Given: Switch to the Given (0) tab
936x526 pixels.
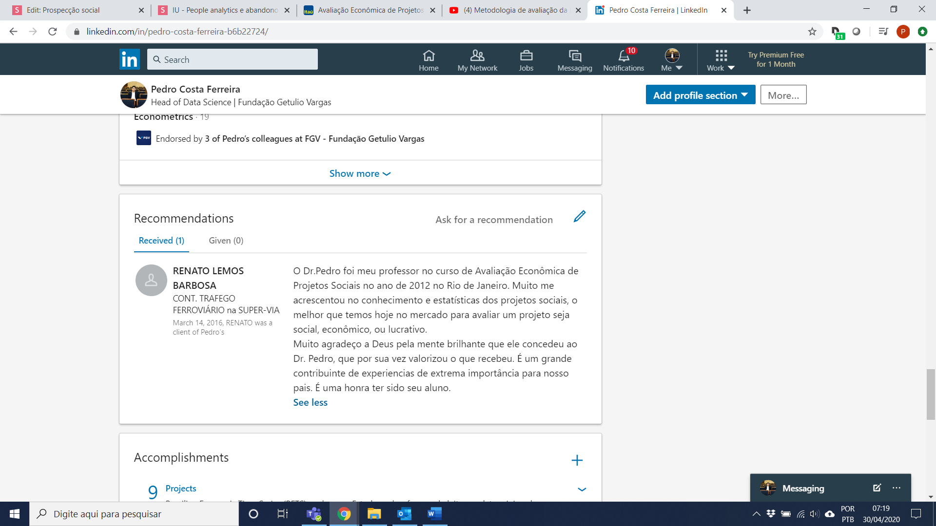Looking at the screenshot, I should pyautogui.click(x=226, y=241).
